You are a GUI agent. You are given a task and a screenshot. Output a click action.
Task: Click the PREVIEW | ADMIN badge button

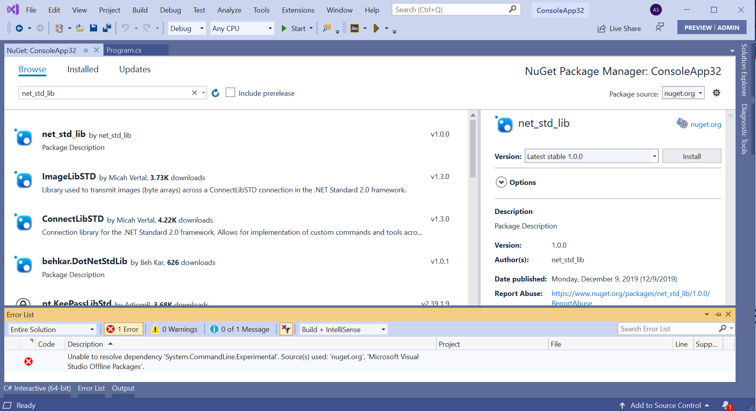coord(712,27)
